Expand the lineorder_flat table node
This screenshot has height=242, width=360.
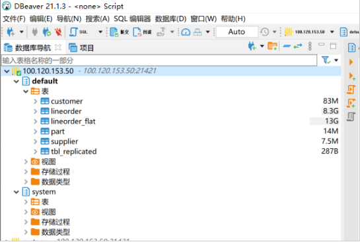click(x=36, y=121)
